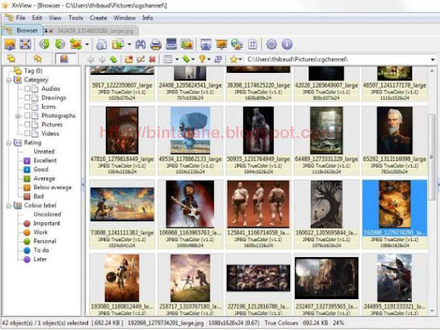Open Options via gear icon
The height and width of the screenshot is (330, 440).
coord(272,44)
